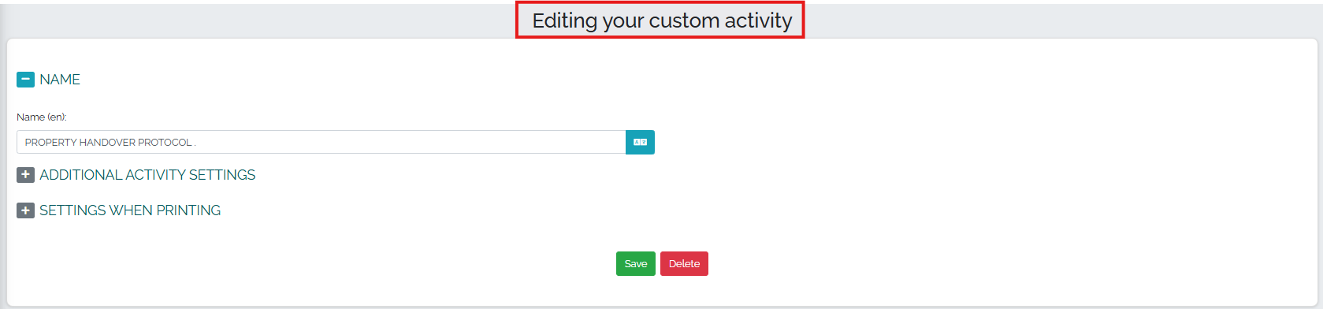Viewport: 1323px width, 309px height.
Task: Click plus icon for Additional Activity Settings
Action: tap(25, 175)
